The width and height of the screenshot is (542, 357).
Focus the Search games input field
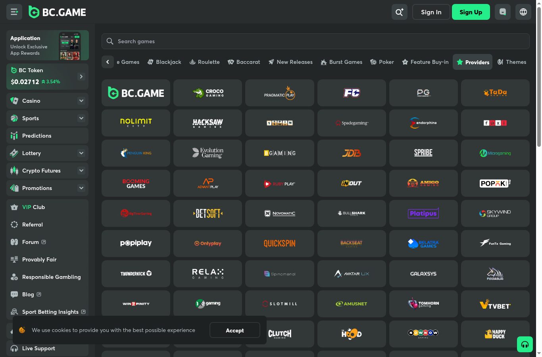click(315, 41)
